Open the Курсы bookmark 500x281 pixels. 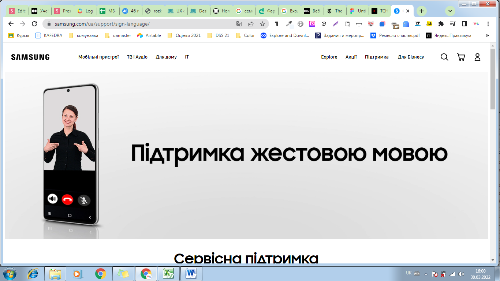click(19, 35)
